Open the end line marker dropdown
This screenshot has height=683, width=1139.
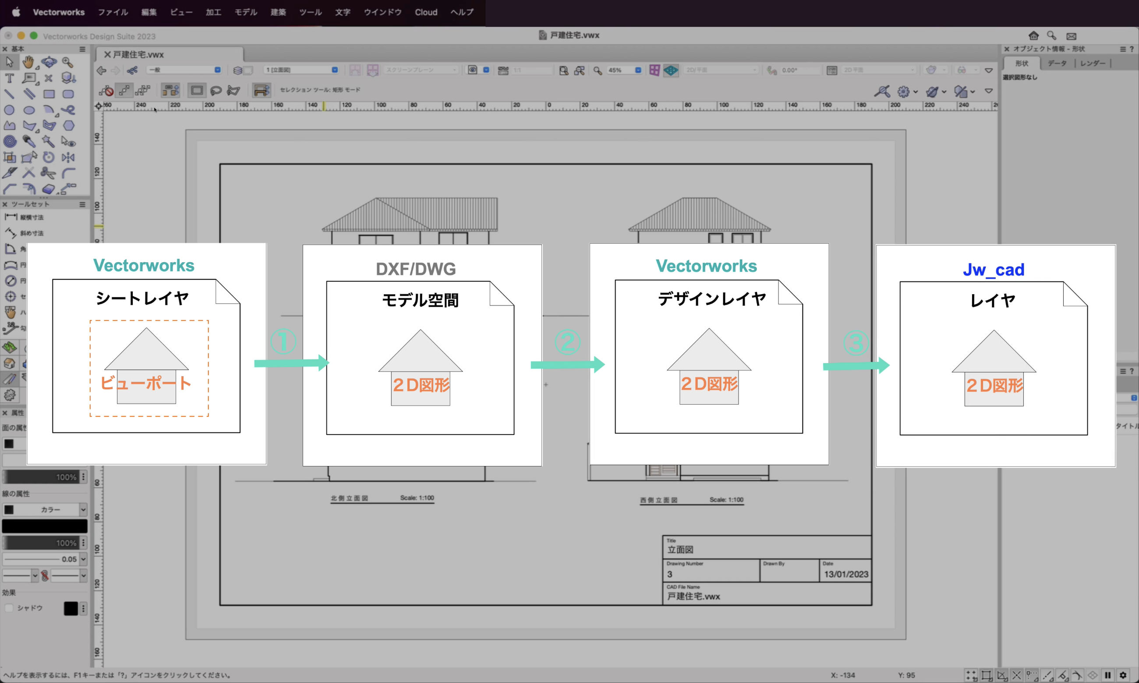(x=69, y=575)
